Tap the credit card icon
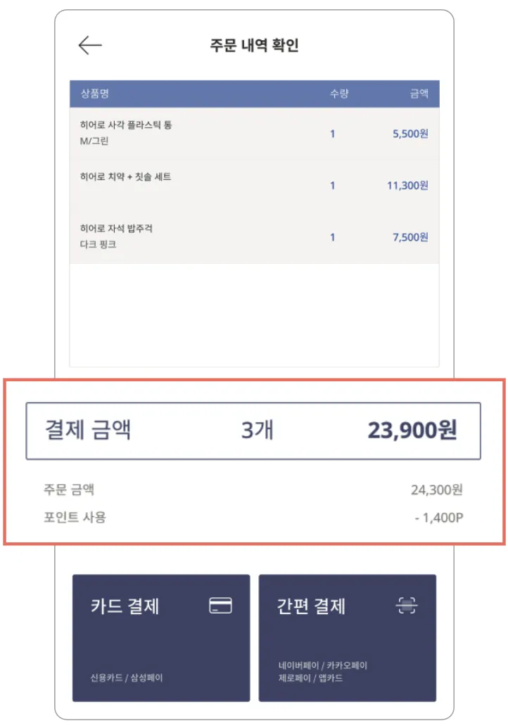This screenshot has width=508, height=726. (x=220, y=605)
